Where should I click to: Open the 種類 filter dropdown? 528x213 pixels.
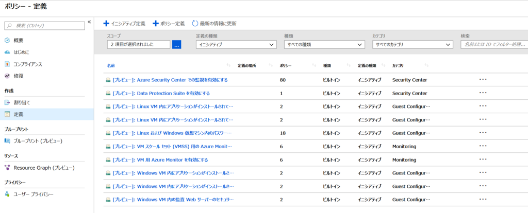(x=324, y=44)
